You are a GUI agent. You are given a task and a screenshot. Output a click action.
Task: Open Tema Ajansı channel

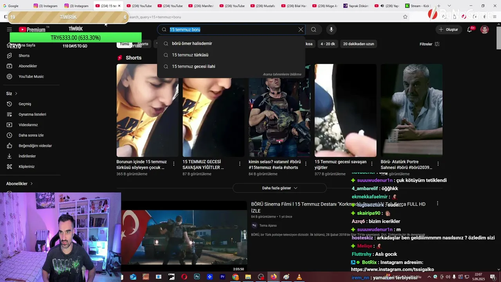coord(268,226)
